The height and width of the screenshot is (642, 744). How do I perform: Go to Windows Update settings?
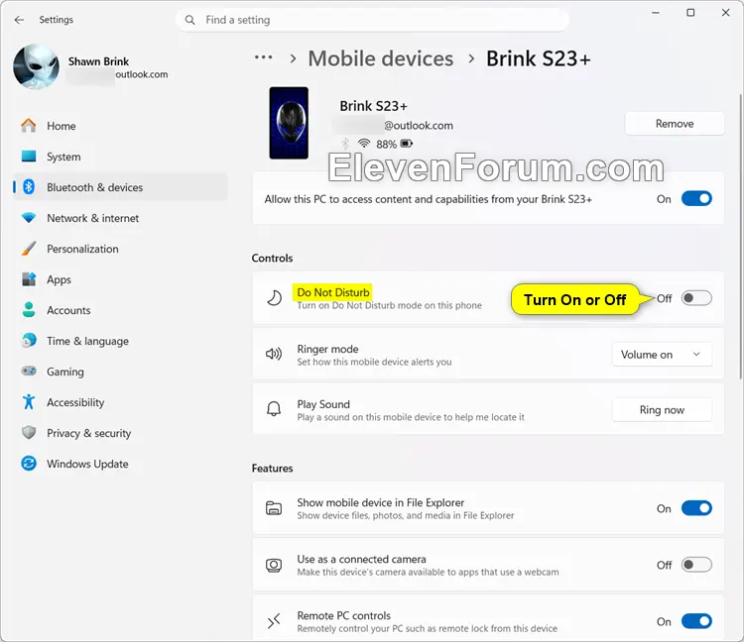[120, 464]
